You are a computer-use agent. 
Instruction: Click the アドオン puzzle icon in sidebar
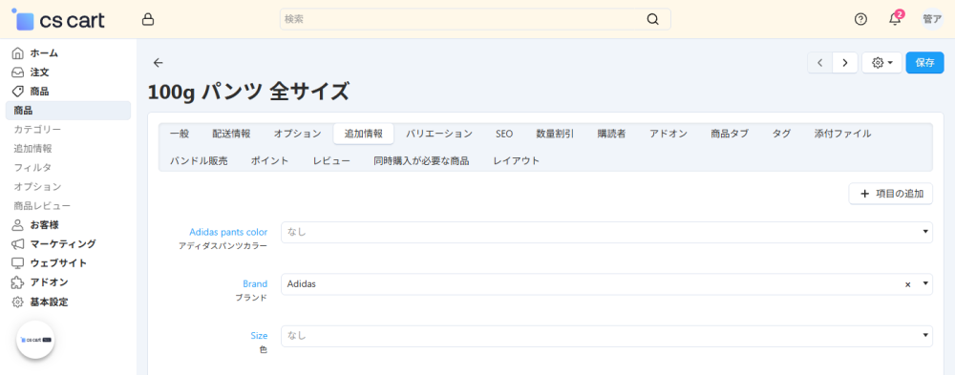tap(18, 282)
